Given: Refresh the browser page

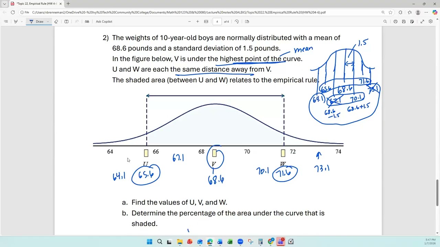Looking at the screenshot, I should [13, 12].
